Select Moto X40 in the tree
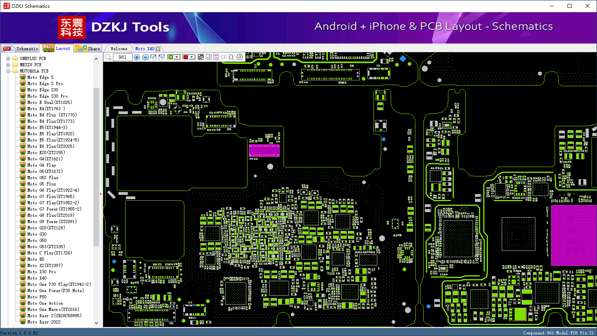The height and width of the screenshot is (336, 597). 37,278
